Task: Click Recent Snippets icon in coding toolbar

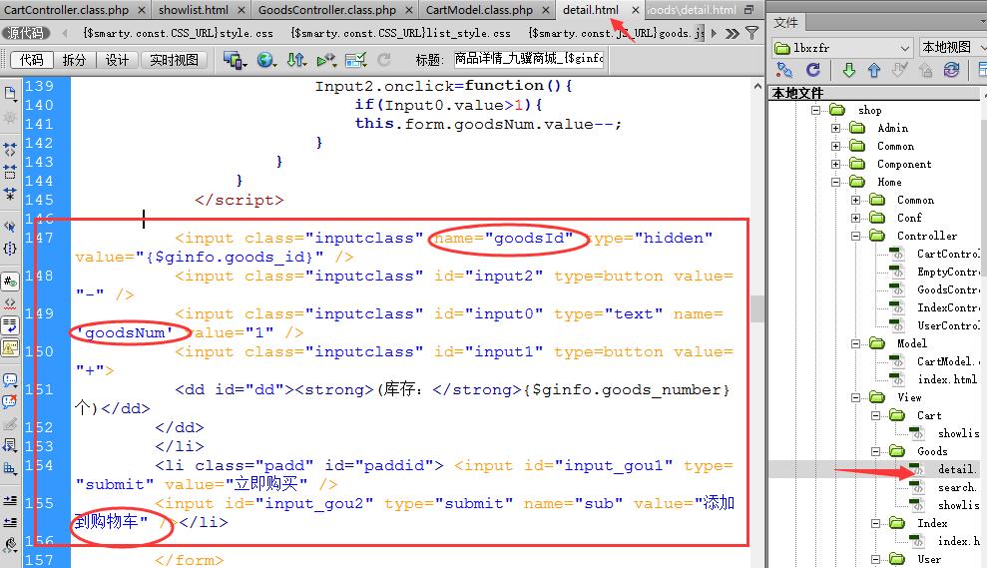Action: click(x=10, y=446)
